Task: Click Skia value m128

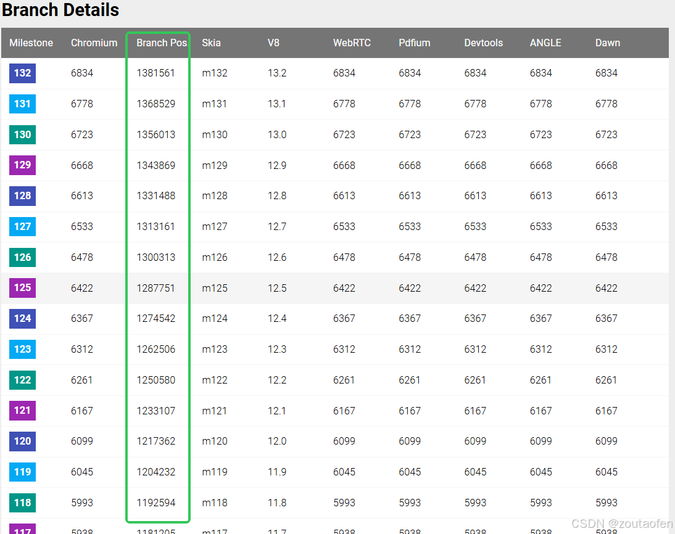Action: (x=214, y=196)
